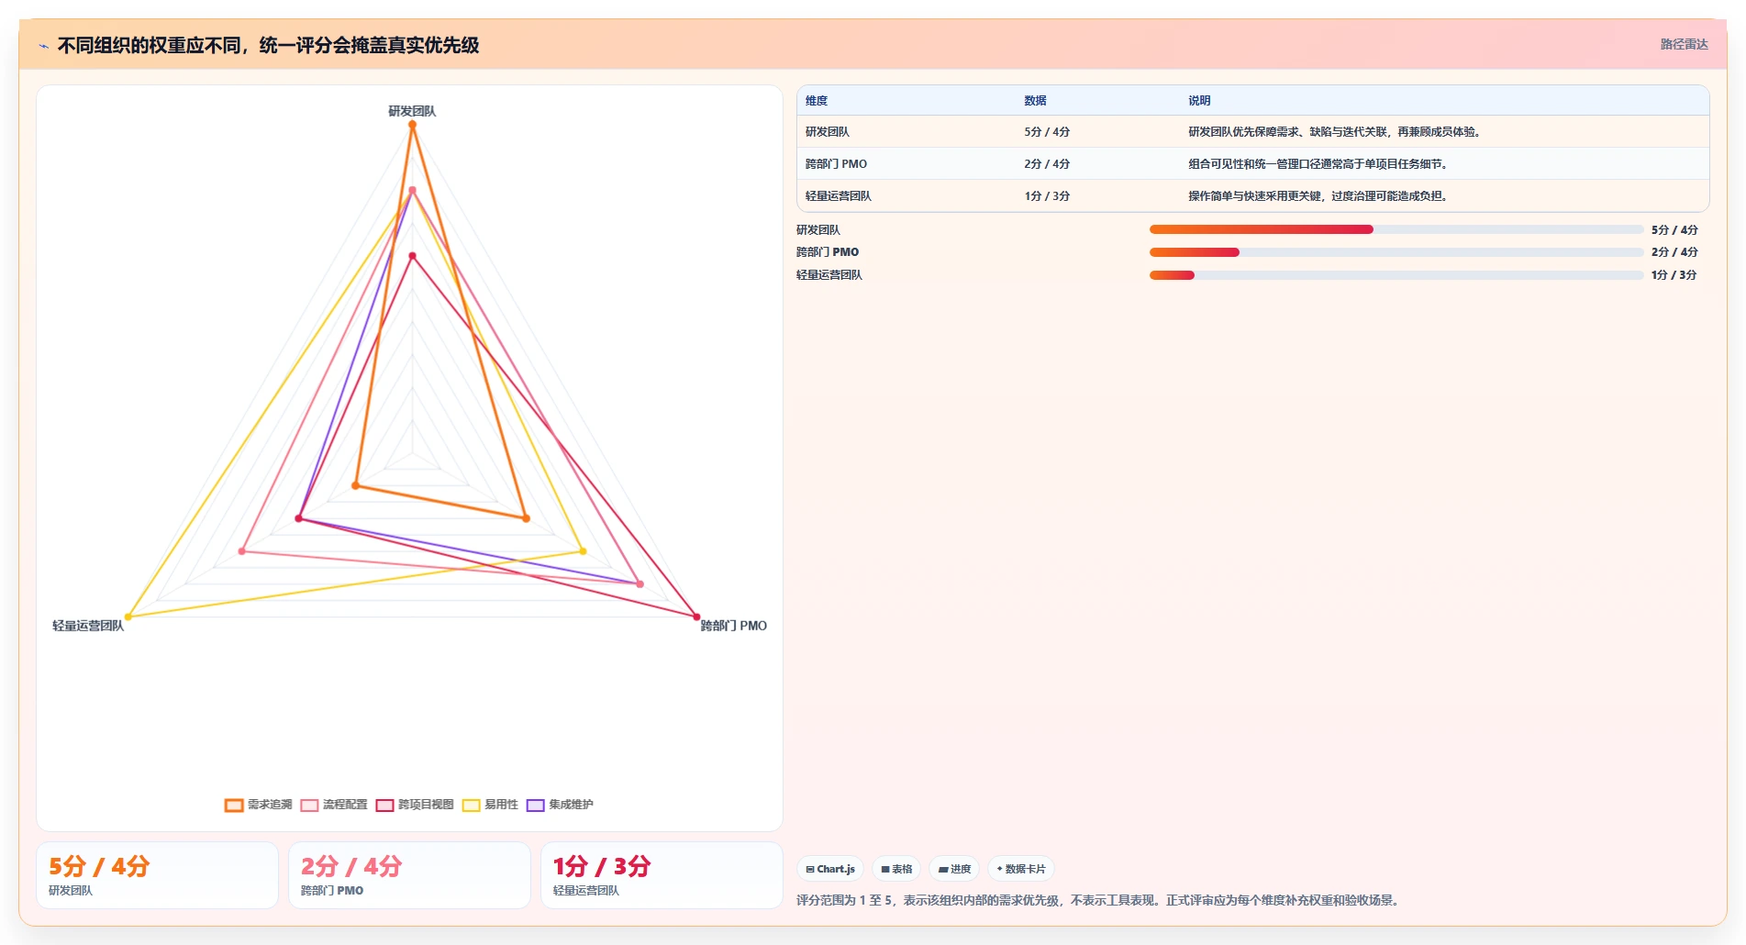The width and height of the screenshot is (1746, 945).
Task: Click the small icon before the title
Action: pyautogui.click(x=43, y=46)
